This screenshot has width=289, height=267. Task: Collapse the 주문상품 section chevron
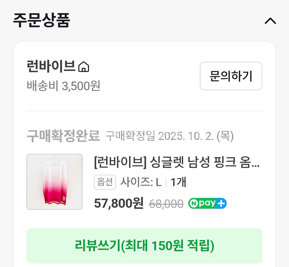(270, 21)
